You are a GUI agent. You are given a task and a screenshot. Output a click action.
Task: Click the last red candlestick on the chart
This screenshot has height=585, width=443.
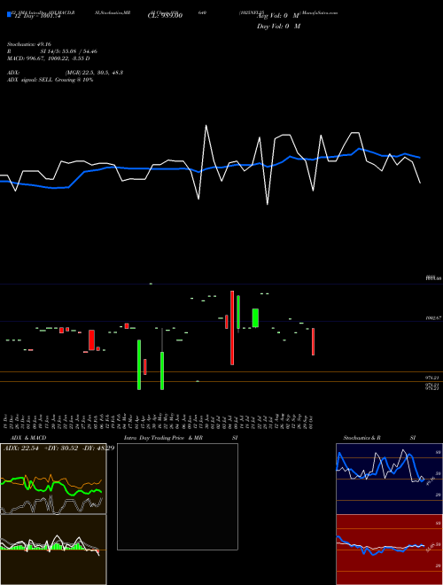[314, 342]
